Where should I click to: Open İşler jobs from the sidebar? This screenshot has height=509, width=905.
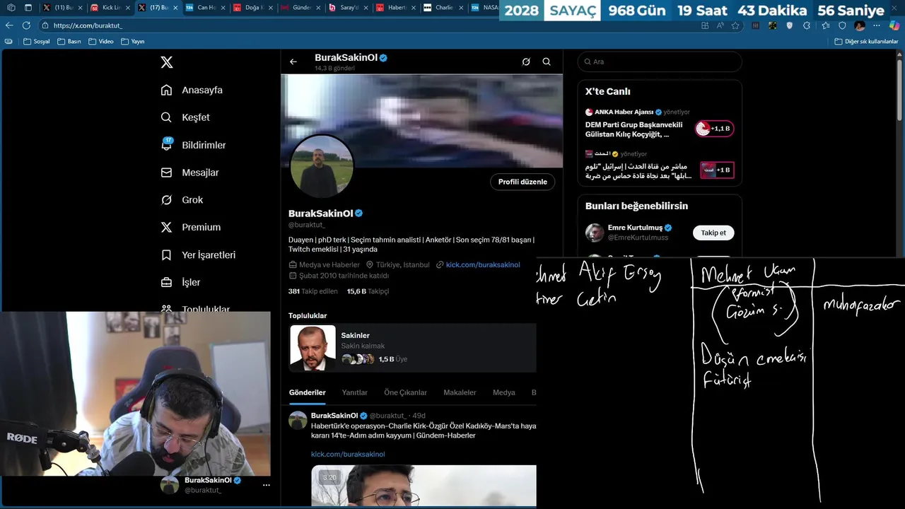pyautogui.click(x=180, y=282)
